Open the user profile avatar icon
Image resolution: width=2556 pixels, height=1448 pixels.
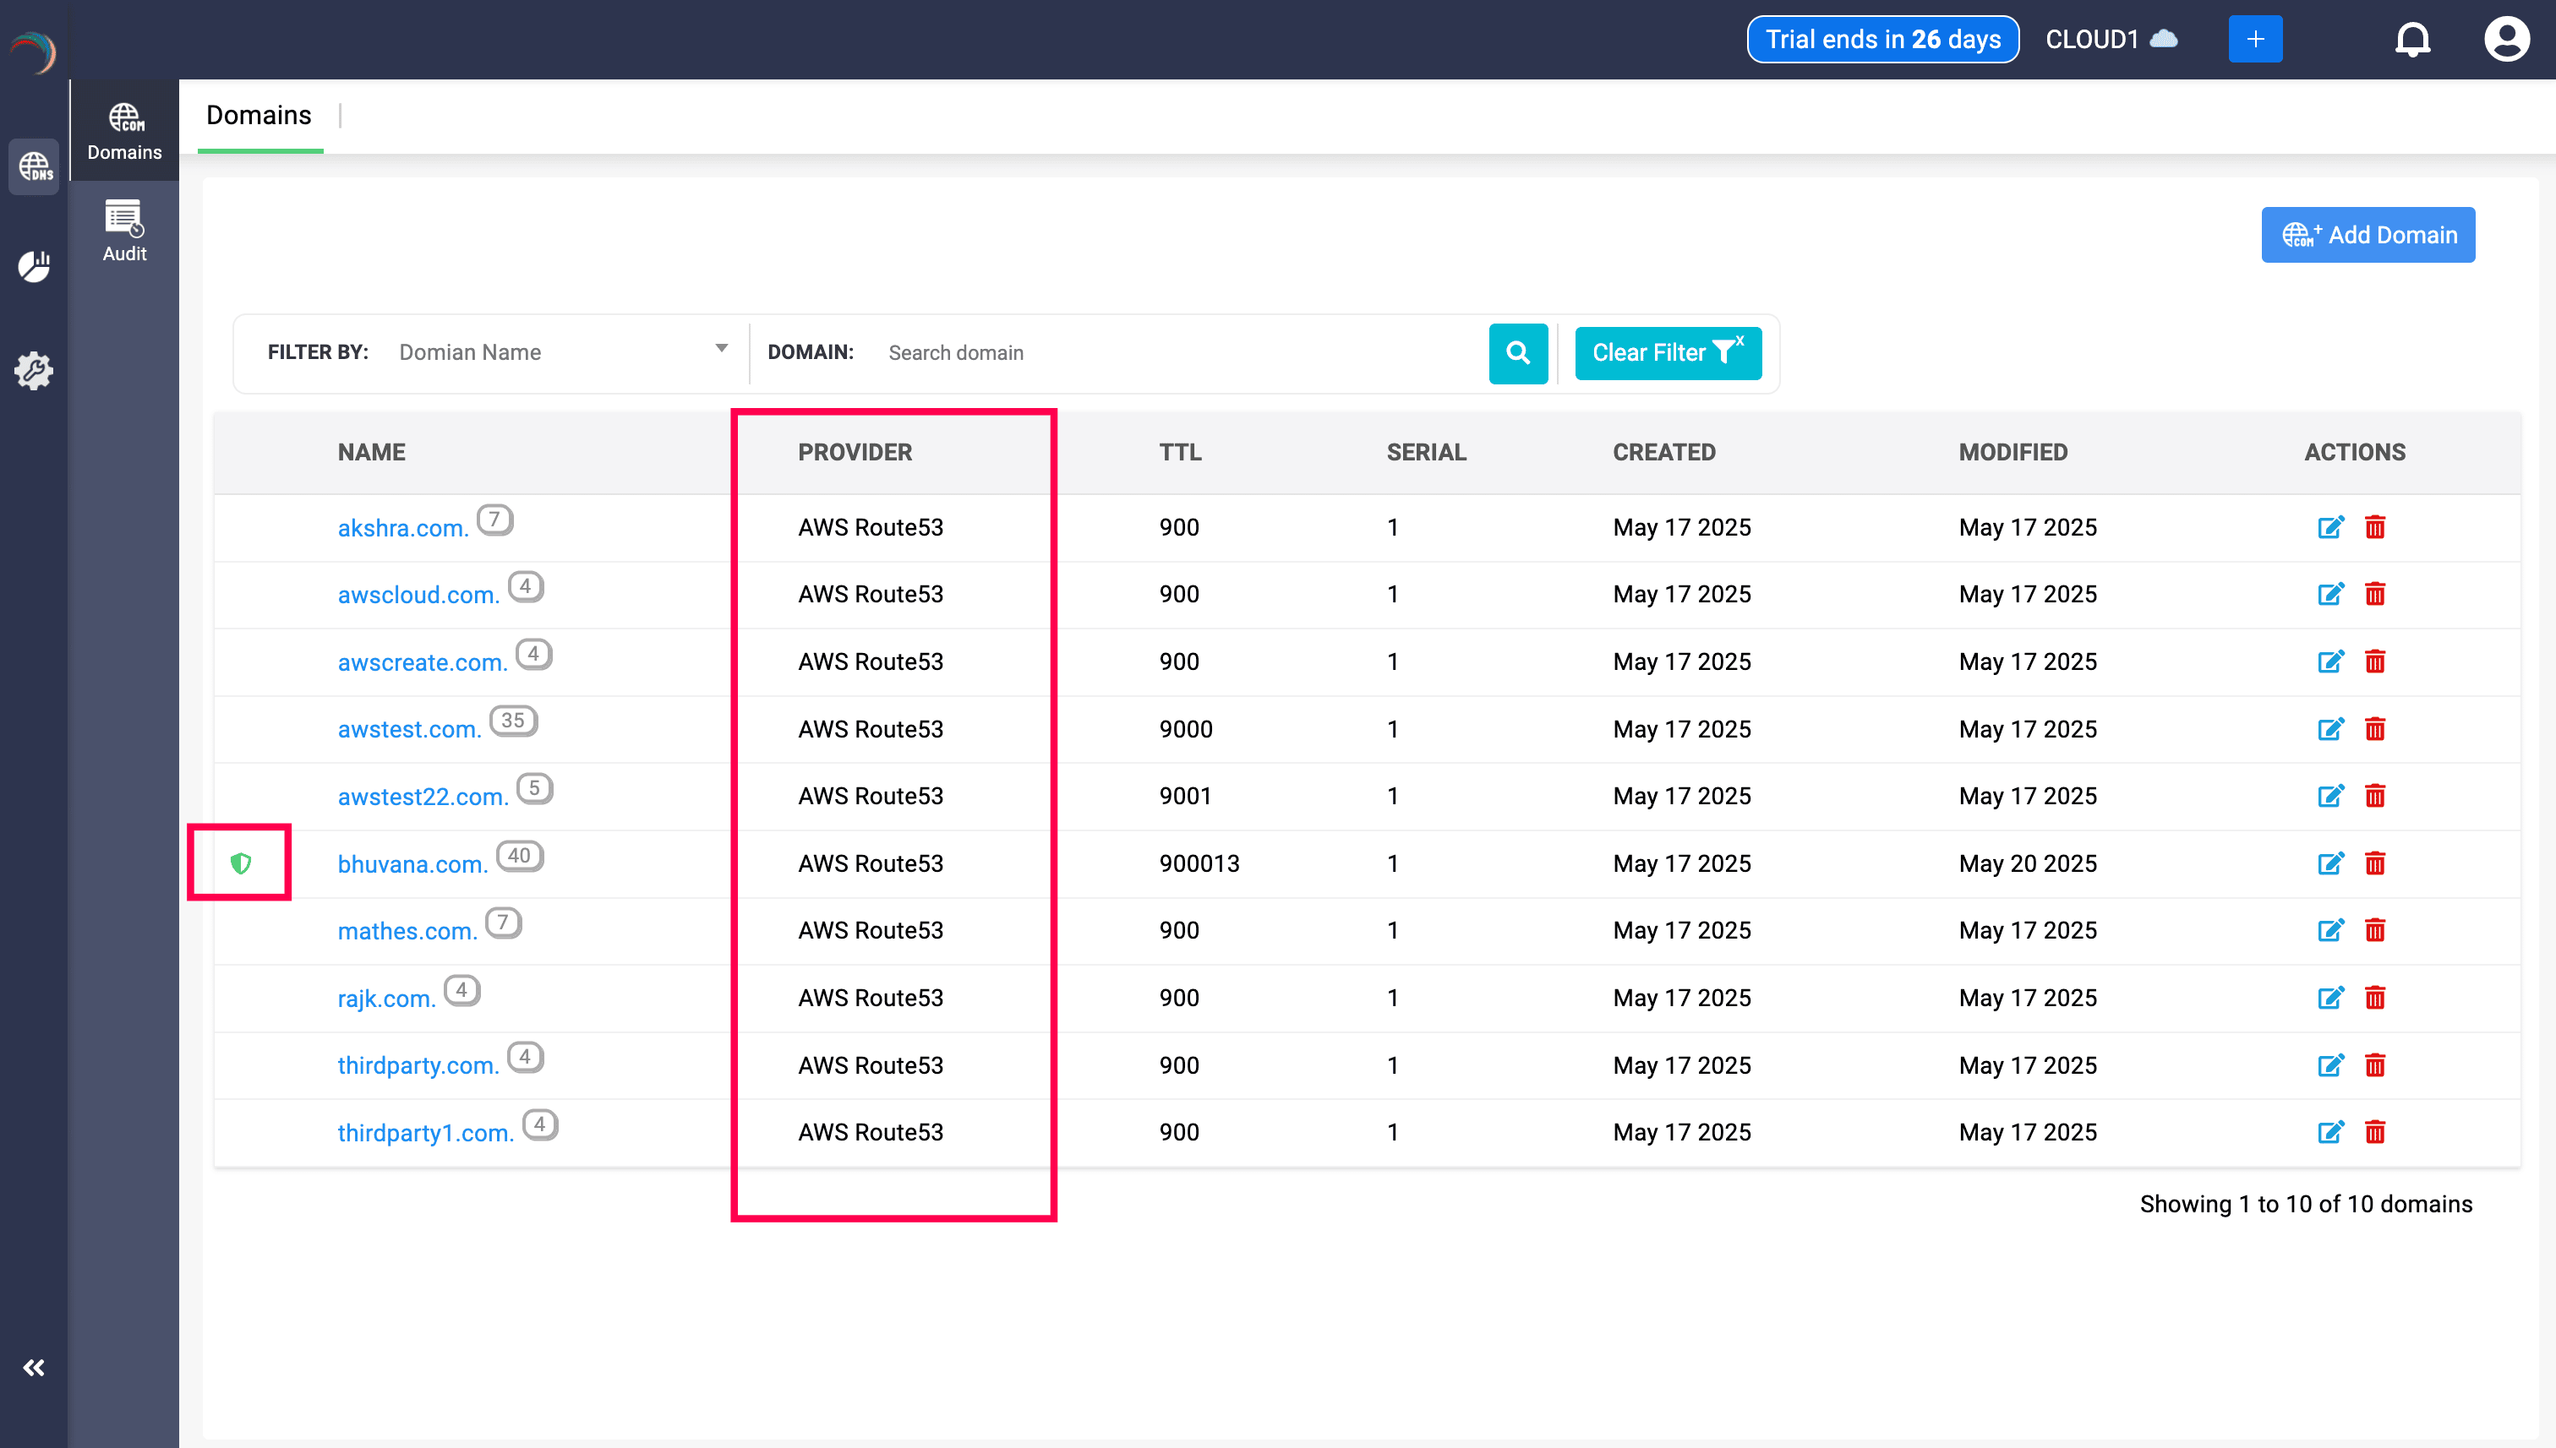(x=2506, y=39)
